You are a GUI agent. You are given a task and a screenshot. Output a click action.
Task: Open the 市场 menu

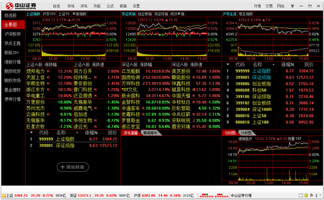[x=71, y=6]
